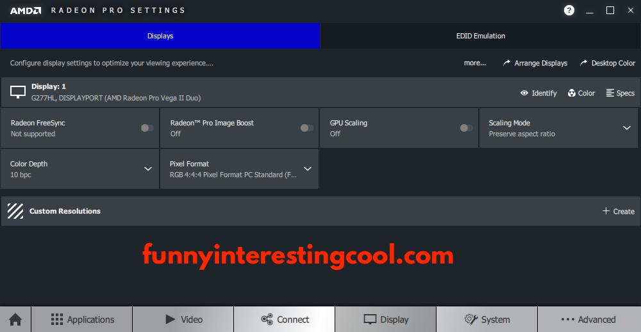Click the G277HL, DISPLAYPORT description text

(116, 98)
